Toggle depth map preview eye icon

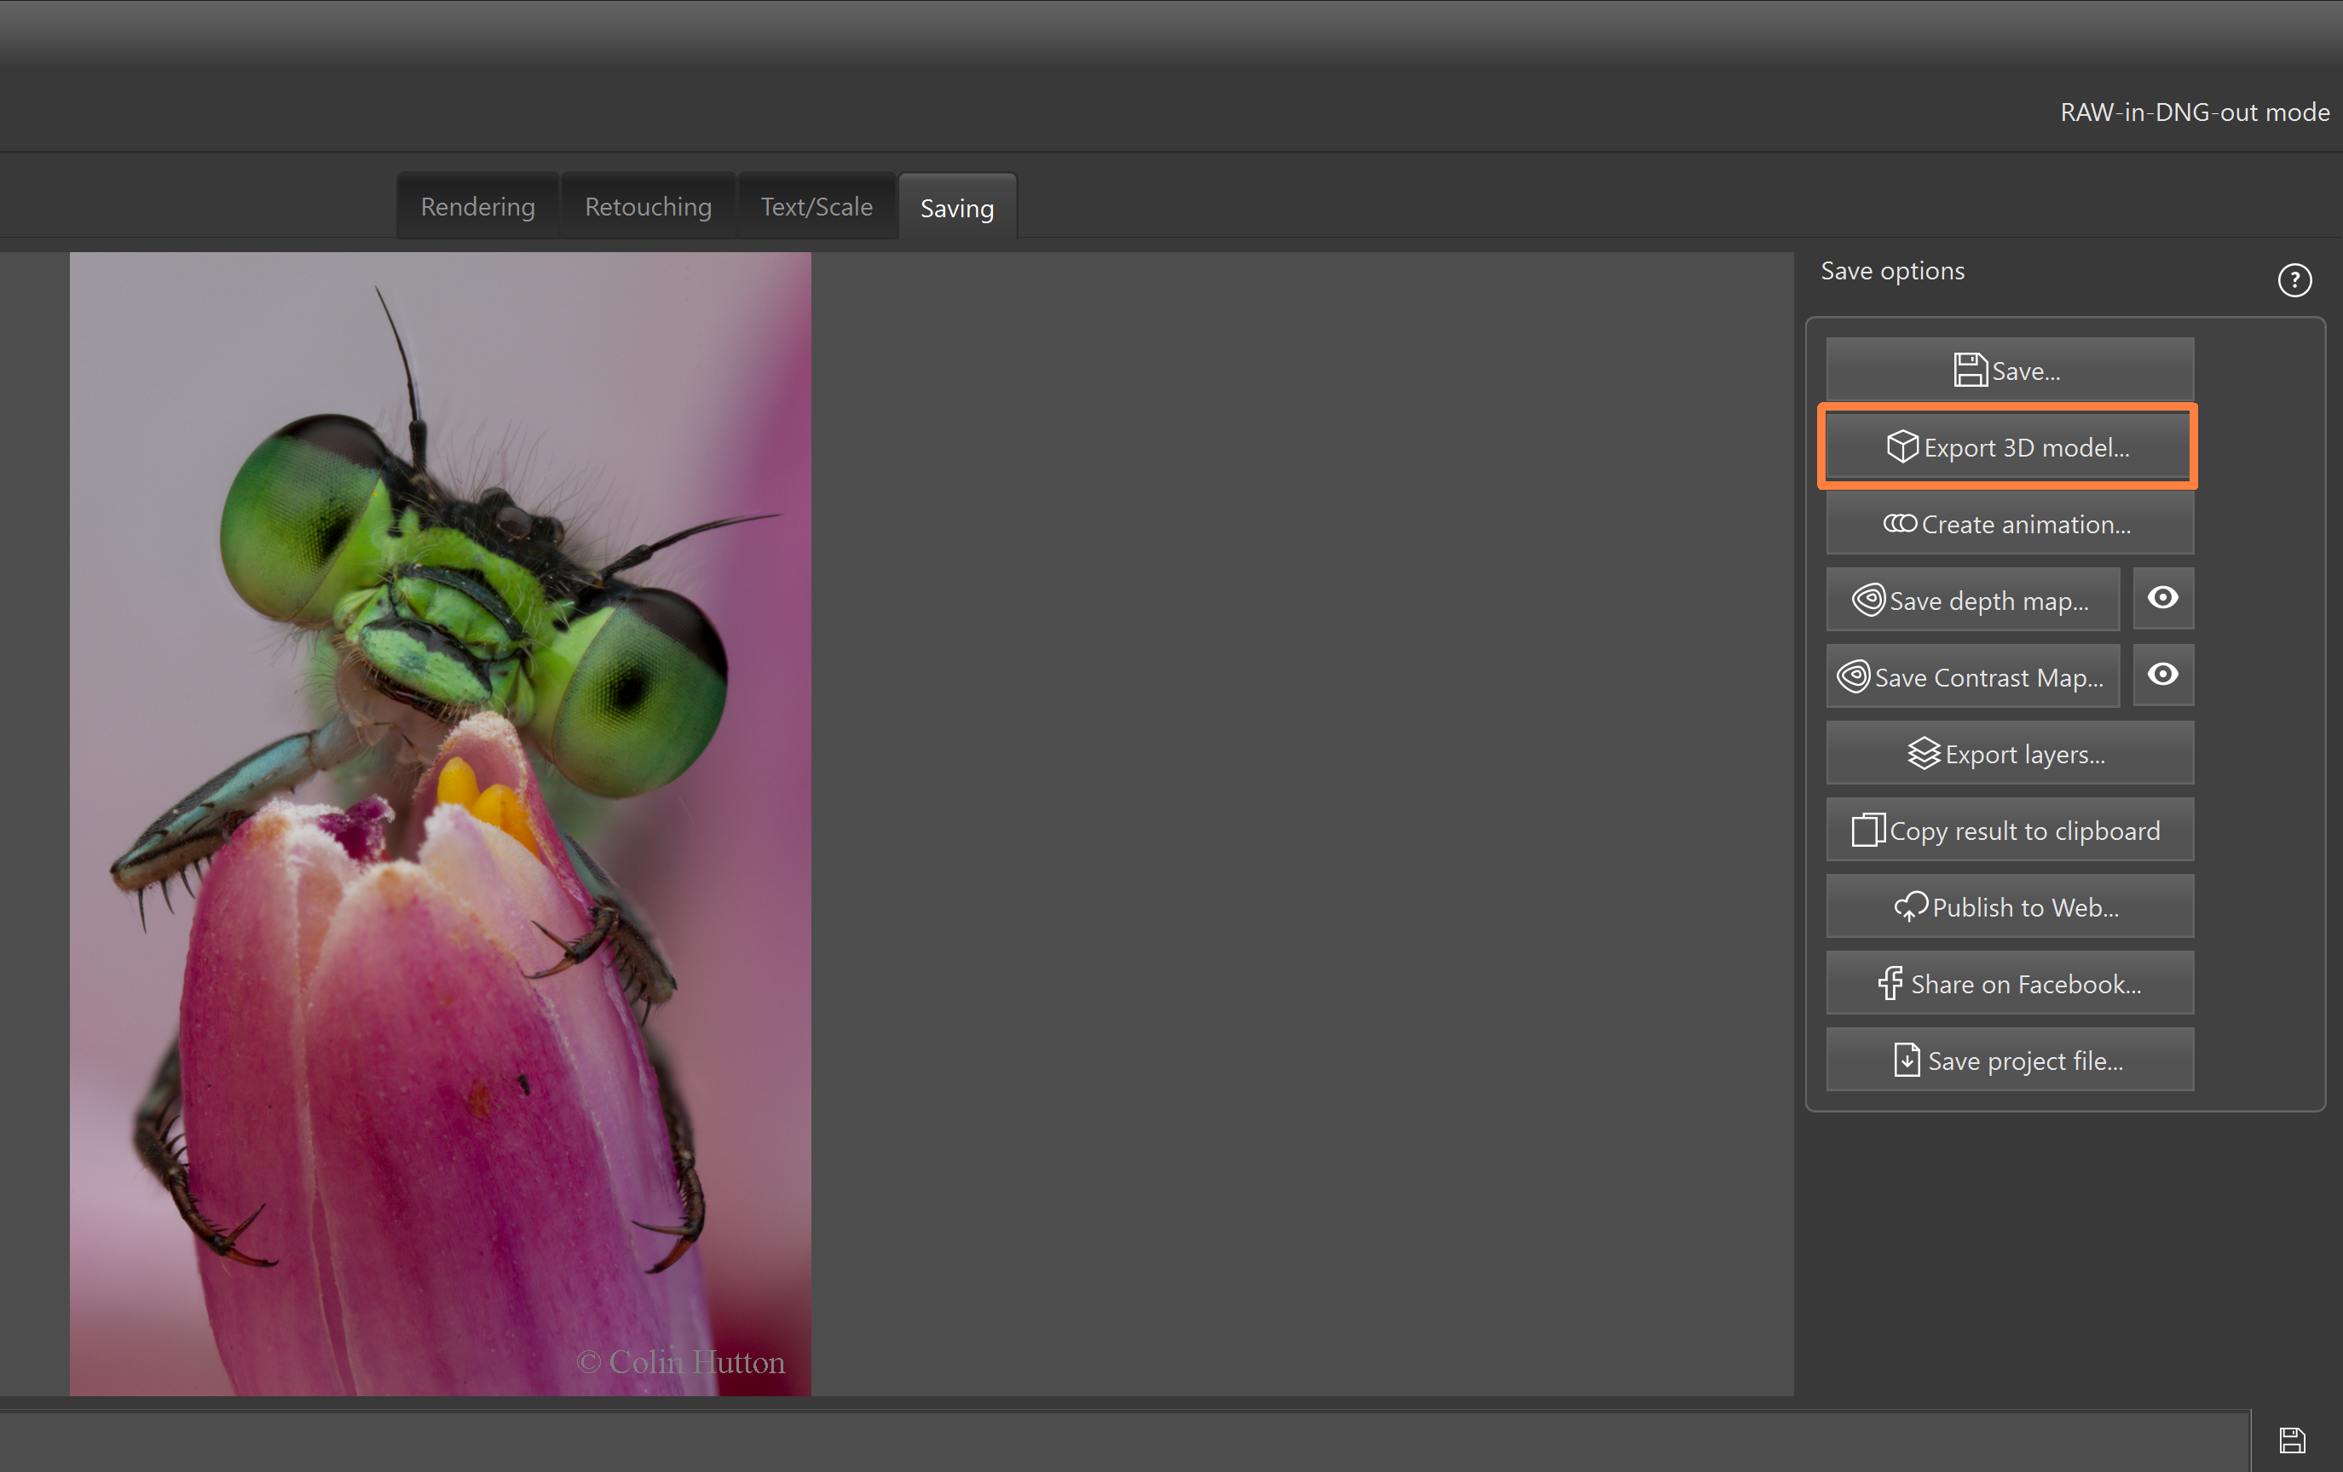(2162, 598)
